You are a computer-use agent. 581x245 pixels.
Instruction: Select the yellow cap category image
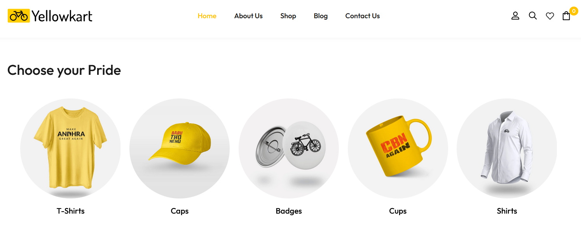tap(180, 148)
